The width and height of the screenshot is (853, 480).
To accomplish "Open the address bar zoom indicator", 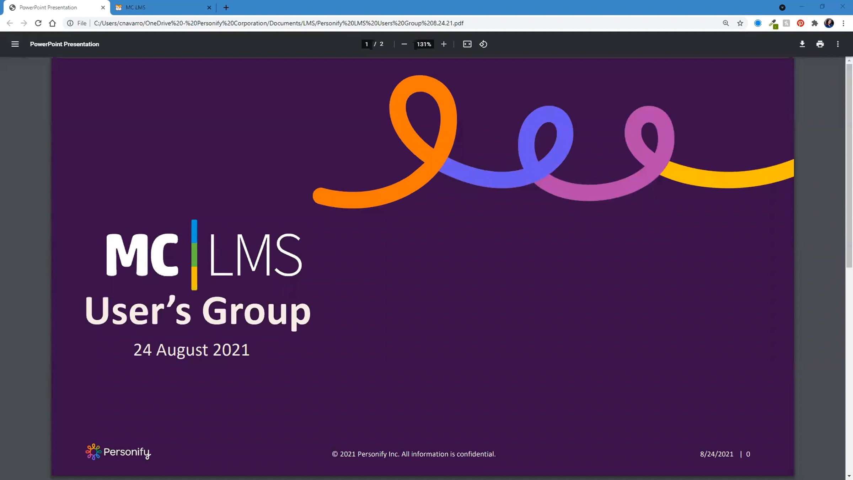I will coord(726,23).
